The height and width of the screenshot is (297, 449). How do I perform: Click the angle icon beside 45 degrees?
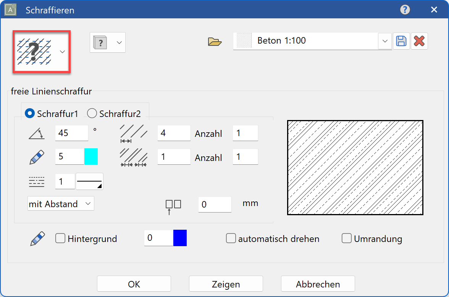tap(36, 133)
